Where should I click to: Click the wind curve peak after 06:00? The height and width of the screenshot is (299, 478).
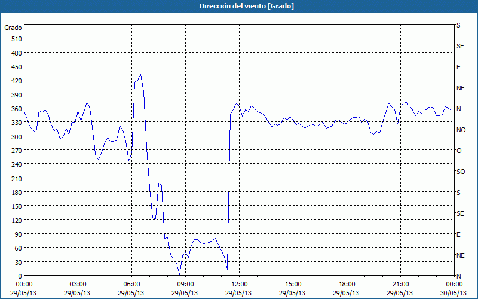click(x=140, y=74)
